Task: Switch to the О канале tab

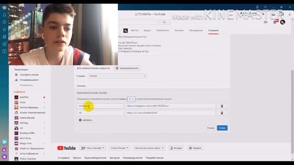Action: 213,31
